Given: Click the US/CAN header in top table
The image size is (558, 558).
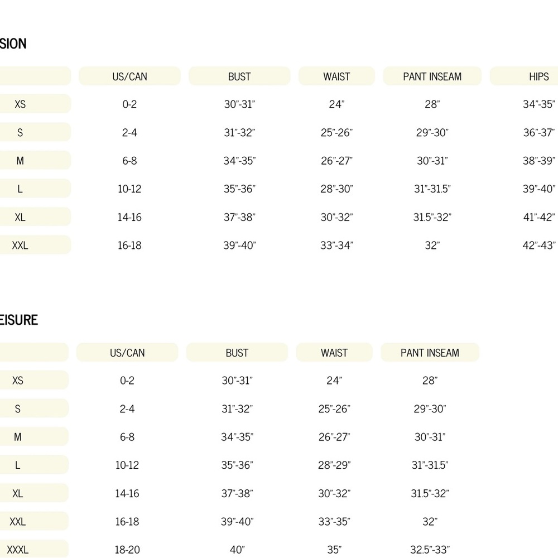Looking at the screenshot, I should (x=129, y=76).
